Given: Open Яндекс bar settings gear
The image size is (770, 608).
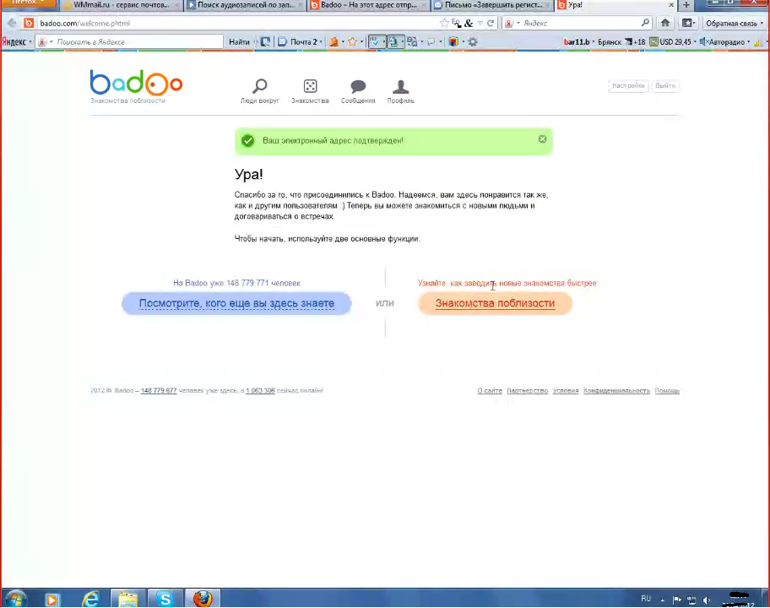Looking at the screenshot, I should pyautogui.click(x=473, y=41).
